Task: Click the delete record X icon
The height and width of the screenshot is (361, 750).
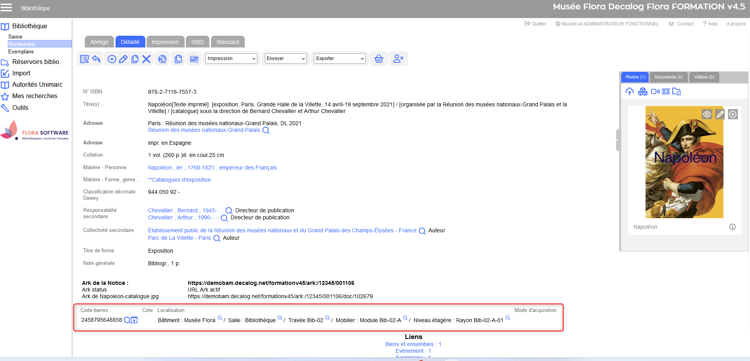Action: pos(146,59)
